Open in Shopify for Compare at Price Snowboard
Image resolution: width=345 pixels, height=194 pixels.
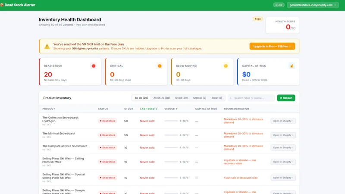(283, 147)
